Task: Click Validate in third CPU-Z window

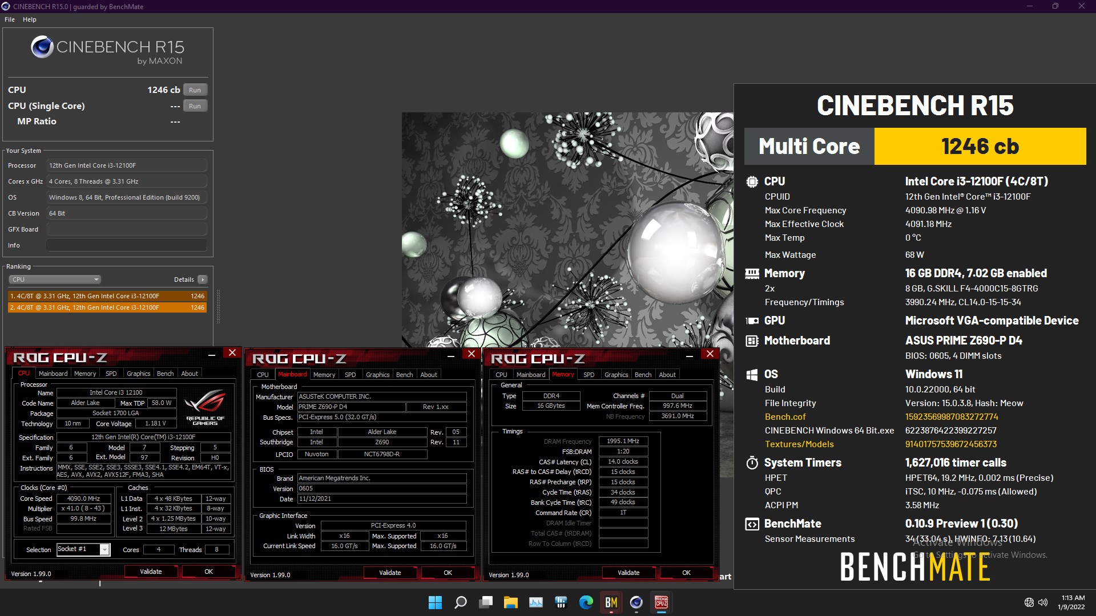Action: click(x=628, y=573)
